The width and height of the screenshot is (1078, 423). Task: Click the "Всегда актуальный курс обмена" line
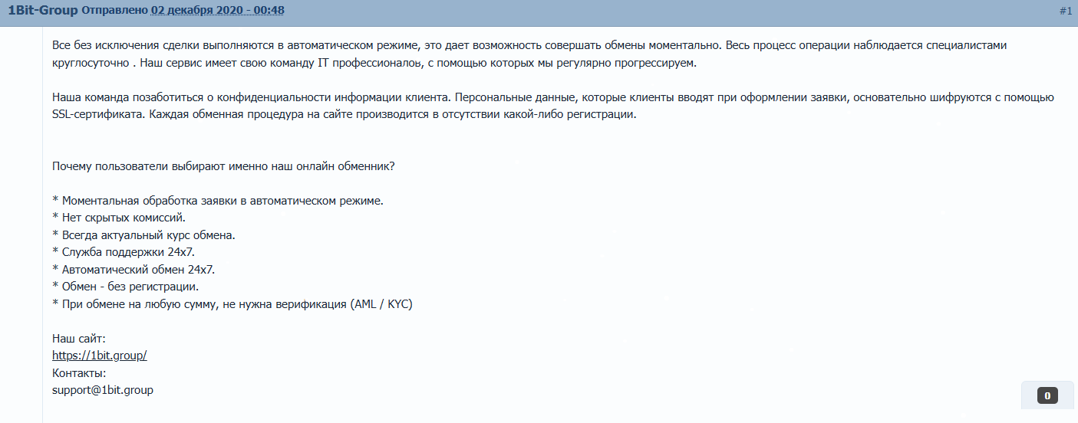[x=143, y=235]
